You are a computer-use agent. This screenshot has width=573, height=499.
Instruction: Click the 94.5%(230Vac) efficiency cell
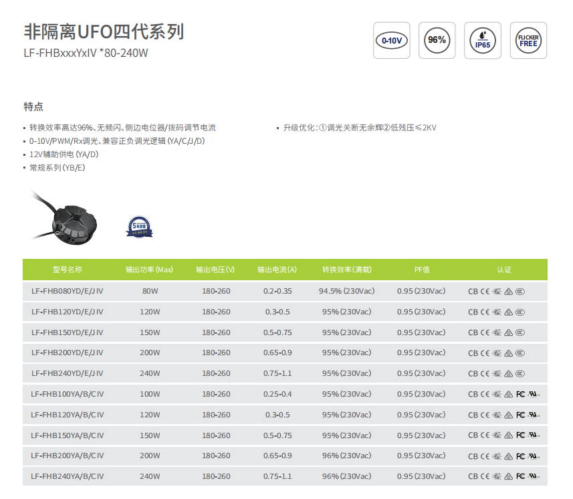(346, 292)
